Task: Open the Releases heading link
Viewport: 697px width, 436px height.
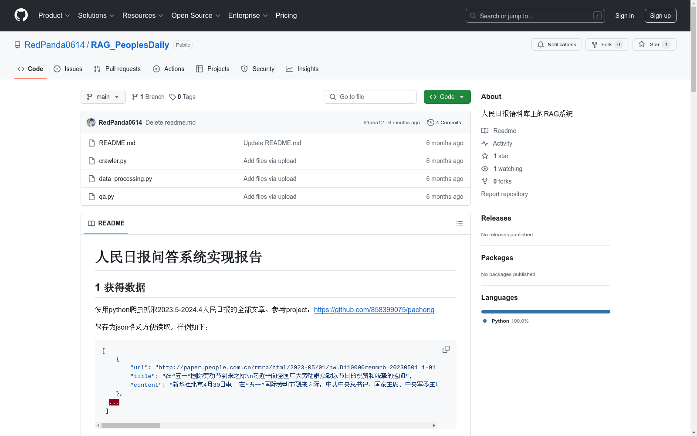Action: tap(496, 218)
